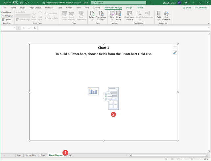Select the Data sheet tab
211x161 pixels.
[19, 155]
